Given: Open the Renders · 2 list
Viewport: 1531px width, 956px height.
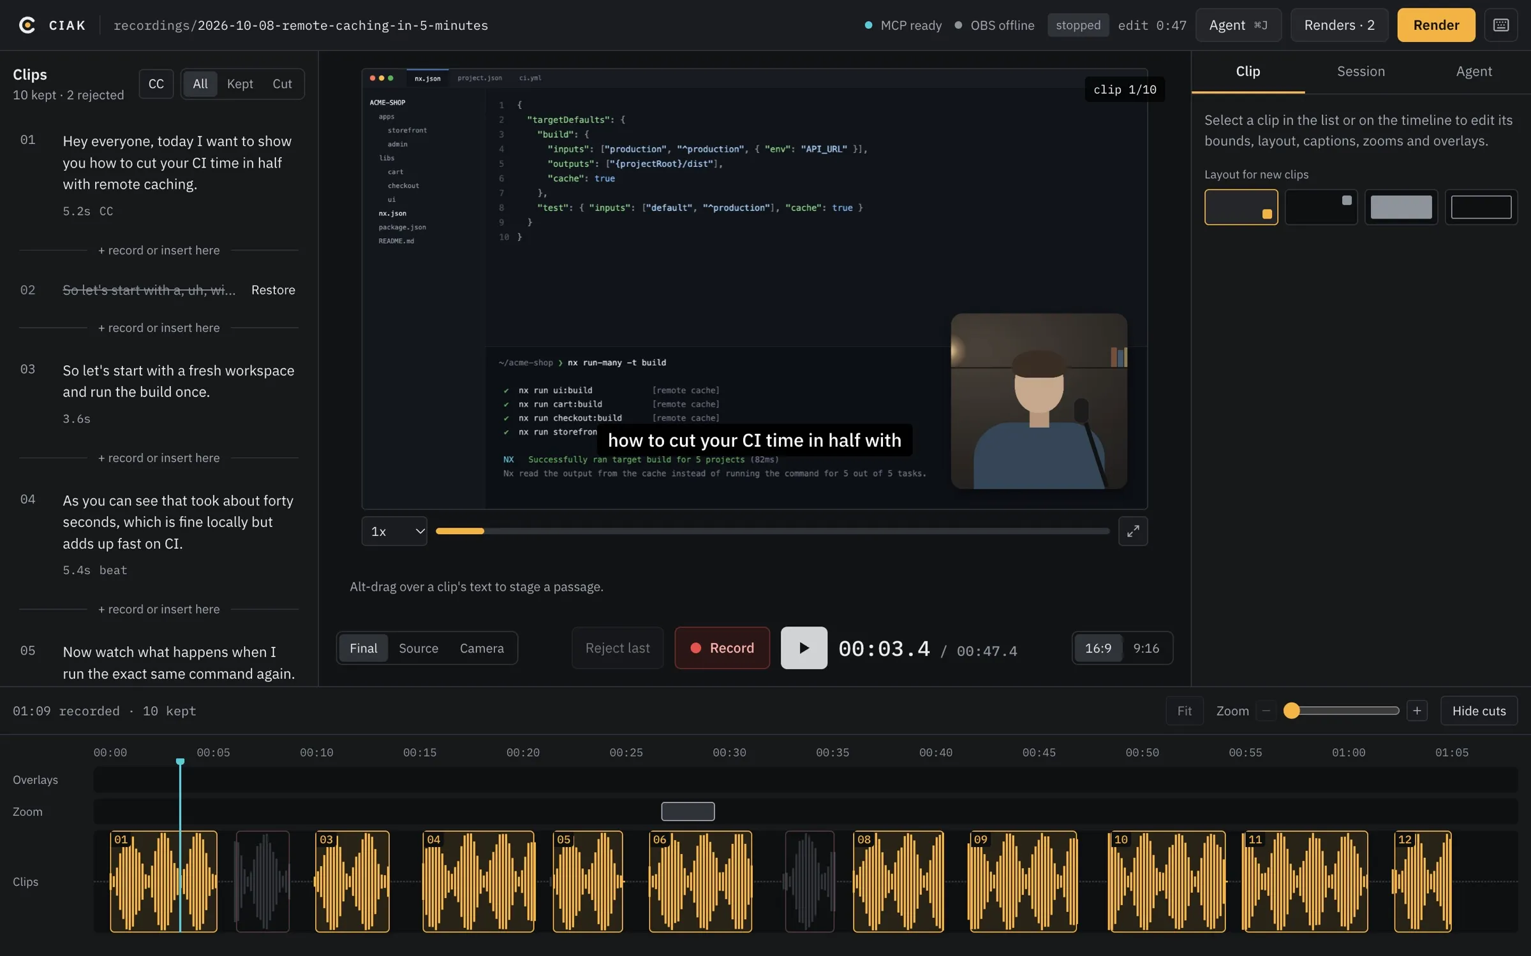Looking at the screenshot, I should coord(1339,25).
